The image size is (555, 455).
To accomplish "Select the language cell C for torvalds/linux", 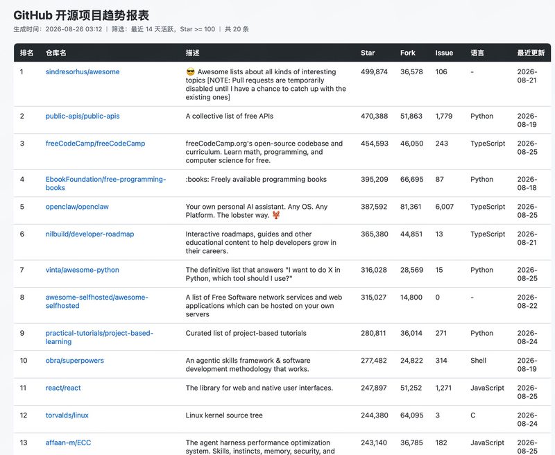I will (473, 415).
